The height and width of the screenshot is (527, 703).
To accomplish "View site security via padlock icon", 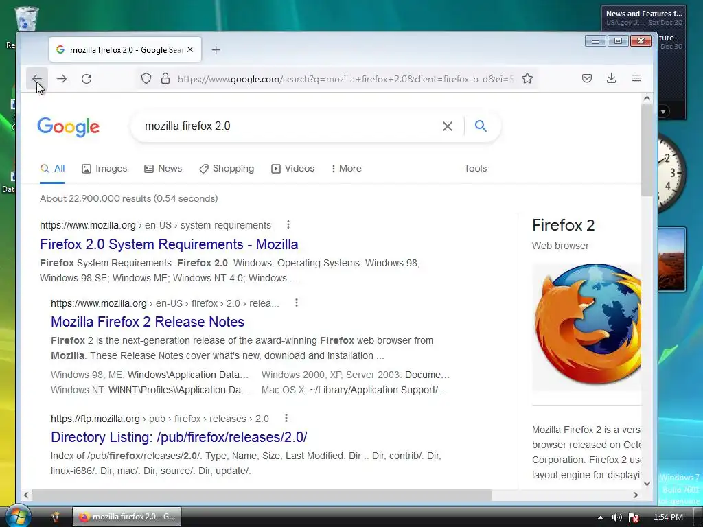I will click(x=165, y=79).
